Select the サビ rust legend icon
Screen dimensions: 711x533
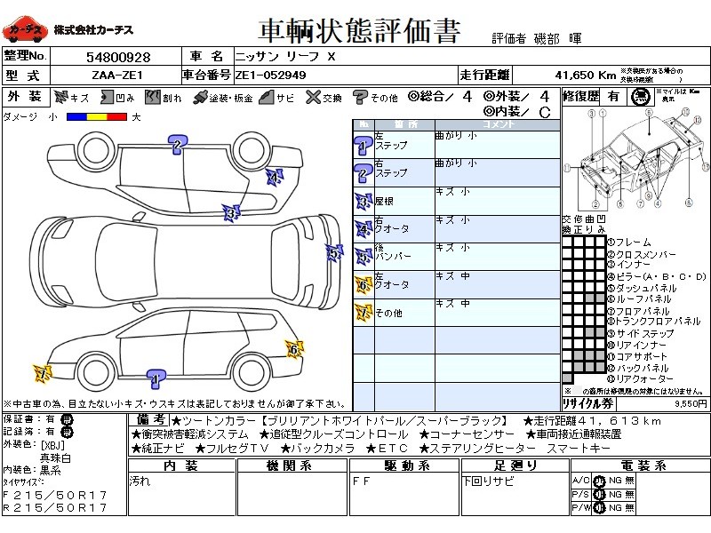(x=267, y=98)
